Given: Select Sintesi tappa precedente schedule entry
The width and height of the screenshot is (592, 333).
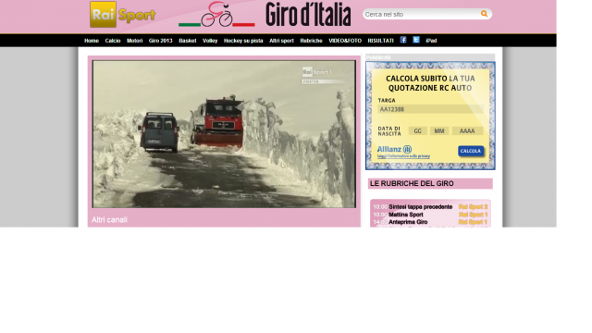Looking at the screenshot, I should pyautogui.click(x=420, y=207).
